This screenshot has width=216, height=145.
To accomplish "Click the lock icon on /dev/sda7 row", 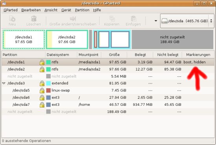I will click(x=42, y=105).
